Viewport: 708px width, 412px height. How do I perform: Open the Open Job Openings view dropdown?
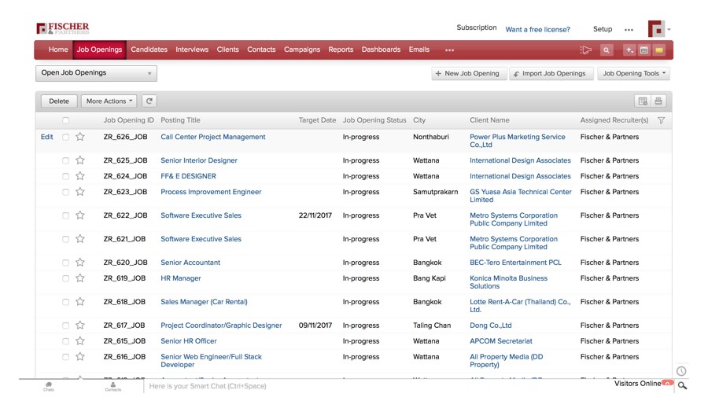(x=96, y=73)
